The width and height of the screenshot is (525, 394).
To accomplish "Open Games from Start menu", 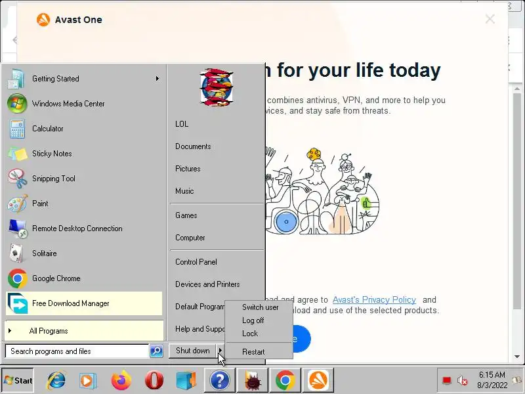I will (186, 215).
